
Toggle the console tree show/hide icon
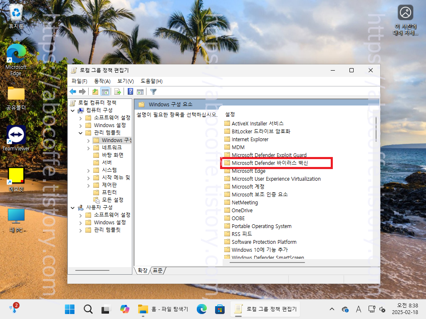tap(105, 92)
